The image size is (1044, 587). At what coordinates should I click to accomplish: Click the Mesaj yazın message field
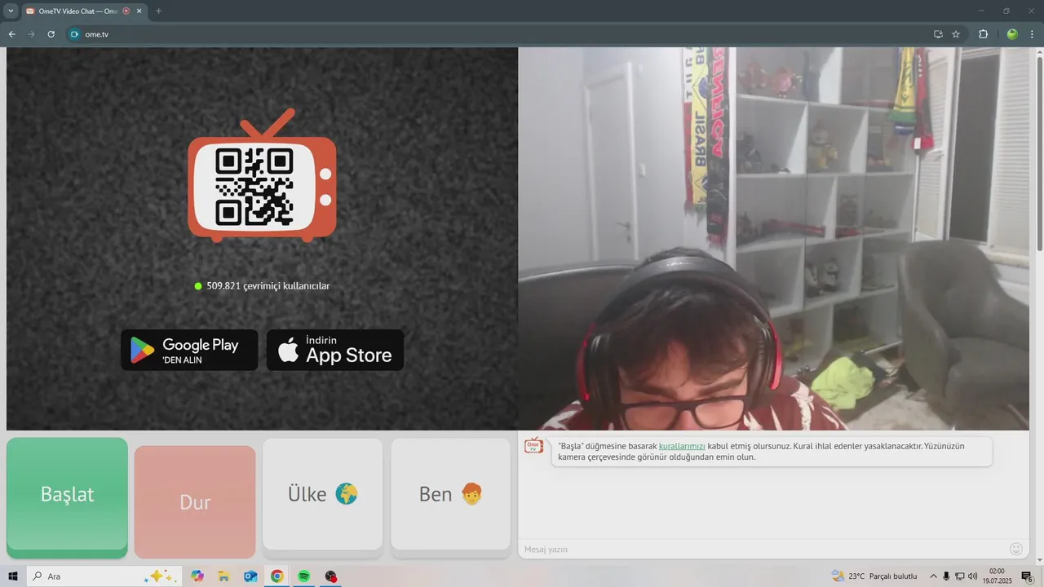[x=763, y=549]
